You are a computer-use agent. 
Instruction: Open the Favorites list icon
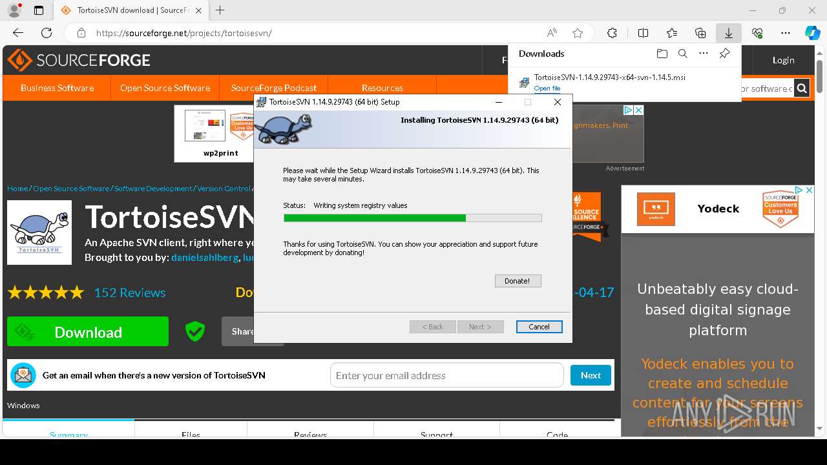672,33
